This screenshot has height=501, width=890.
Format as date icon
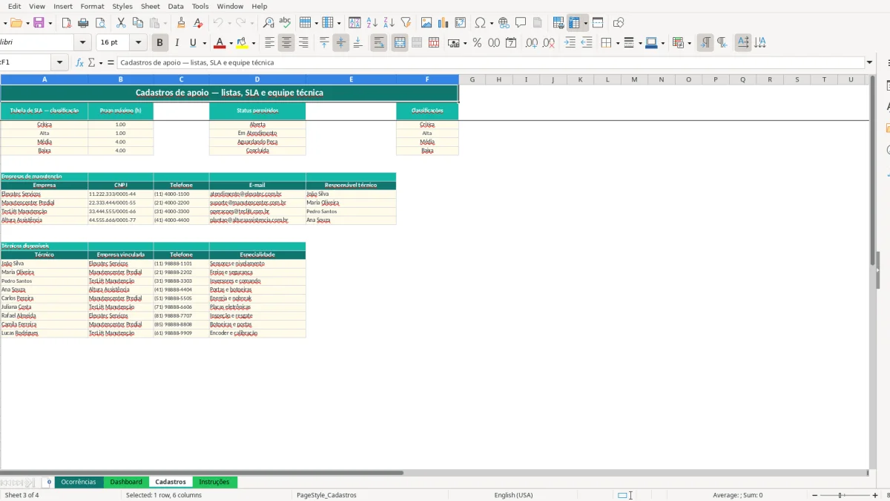(511, 43)
